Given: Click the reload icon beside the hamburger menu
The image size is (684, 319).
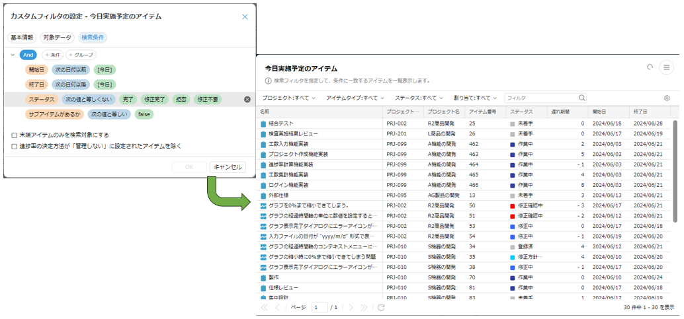Looking at the screenshot, I should 650,67.
